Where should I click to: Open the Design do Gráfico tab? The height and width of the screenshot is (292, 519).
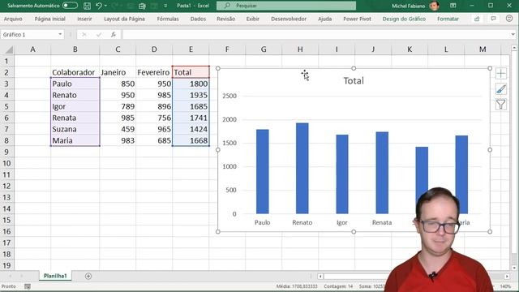pos(404,19)
